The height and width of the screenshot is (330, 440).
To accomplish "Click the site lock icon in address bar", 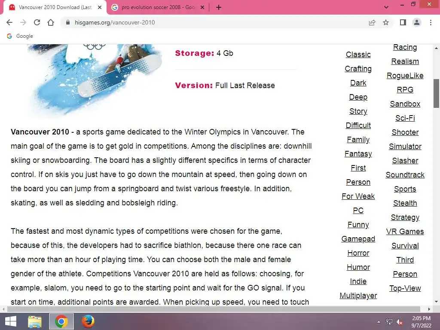I will (x=67, y=22).
